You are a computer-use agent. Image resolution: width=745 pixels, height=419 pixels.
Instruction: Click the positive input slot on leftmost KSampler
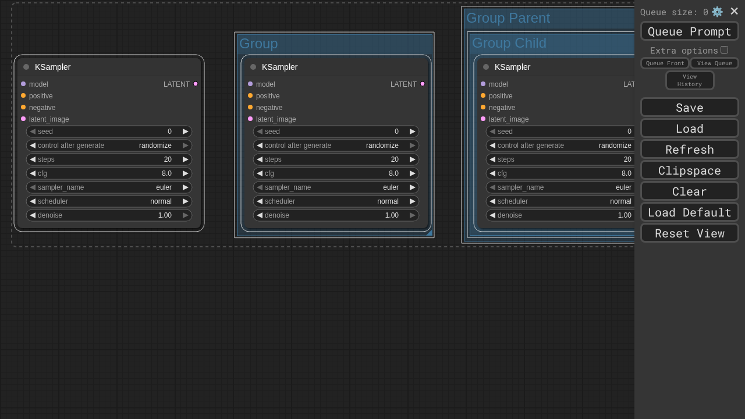point(23,96)
